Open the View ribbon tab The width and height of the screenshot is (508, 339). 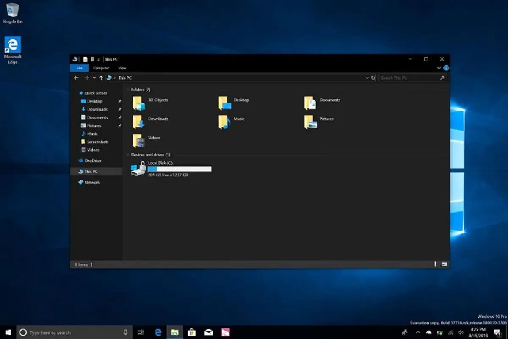pyautogui.click(x=122, y=68)
